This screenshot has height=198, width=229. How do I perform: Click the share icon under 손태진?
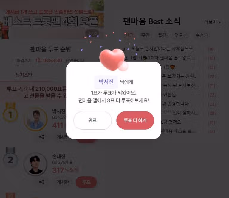click(42, 182)
